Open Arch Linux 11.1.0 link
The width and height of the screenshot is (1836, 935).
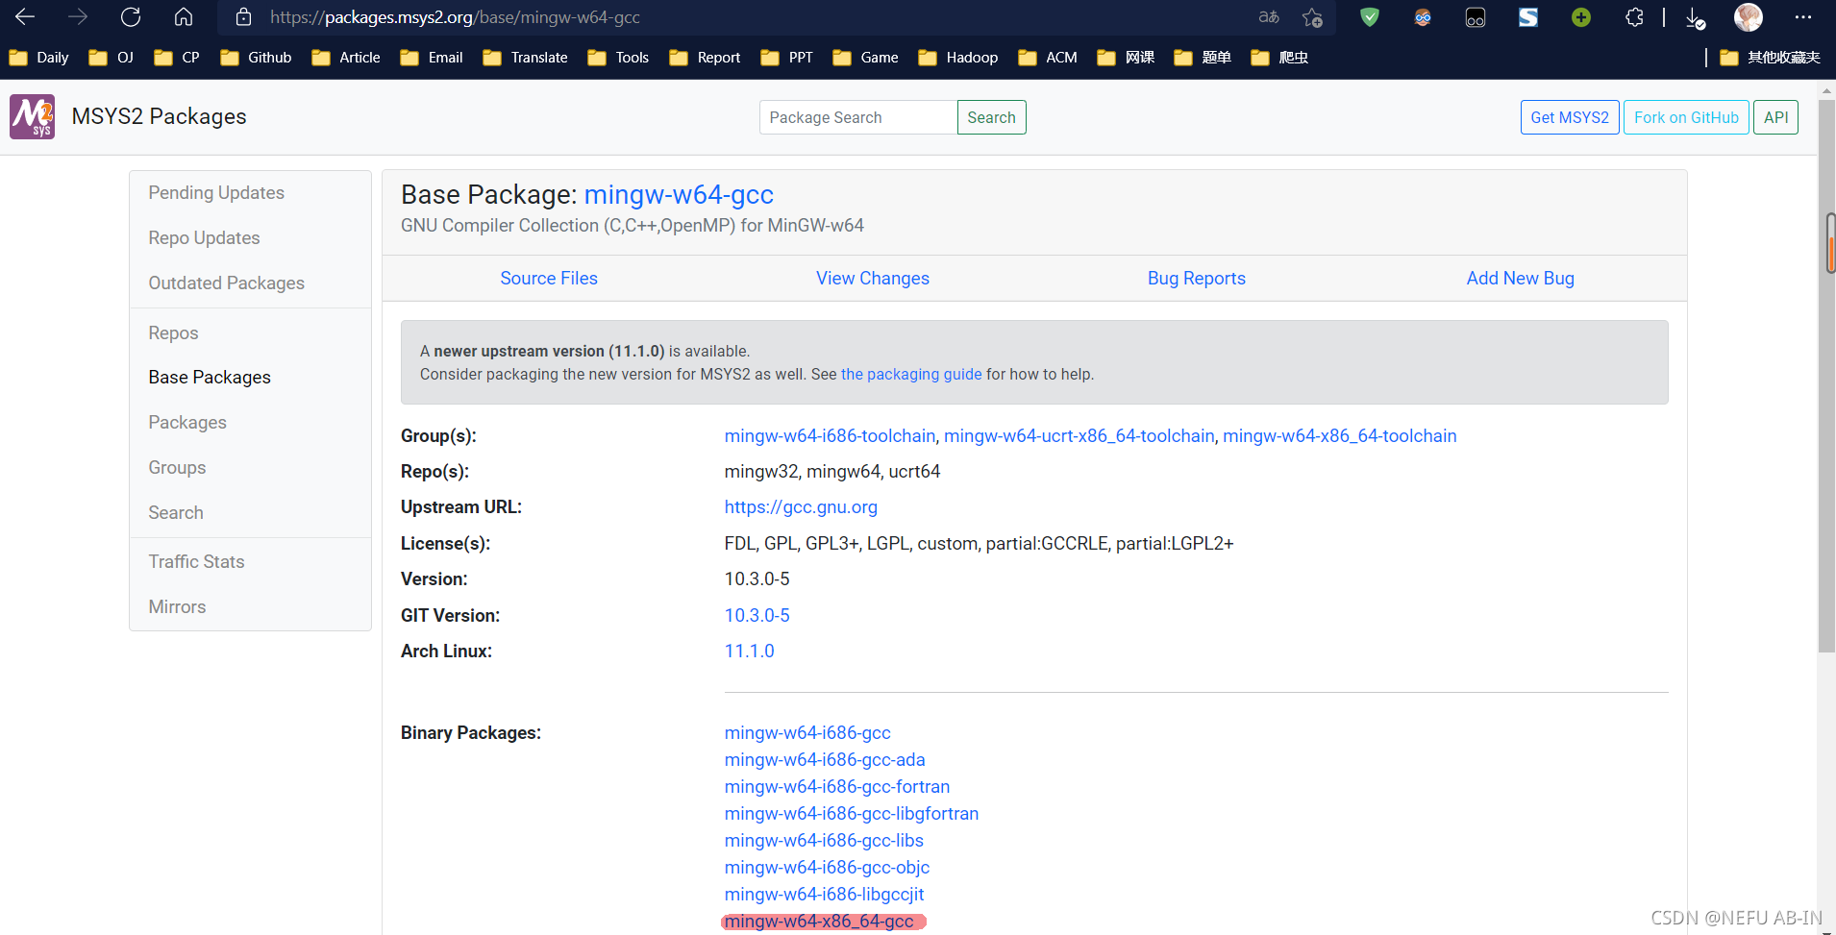(750, 652)
